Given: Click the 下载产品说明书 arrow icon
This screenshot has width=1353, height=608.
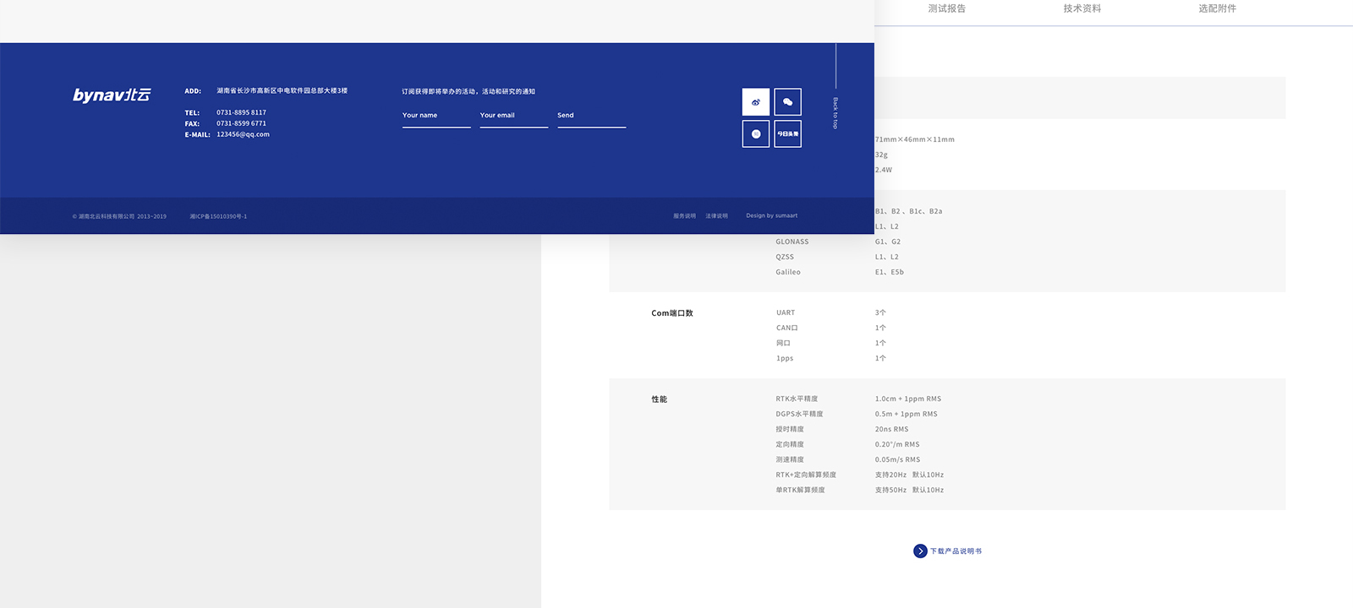Looking at the screenshot, I should pyautogui.click(x=920, y=551).
